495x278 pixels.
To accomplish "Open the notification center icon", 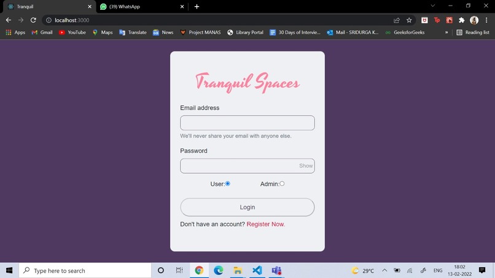I will click(x=482, y=270).
